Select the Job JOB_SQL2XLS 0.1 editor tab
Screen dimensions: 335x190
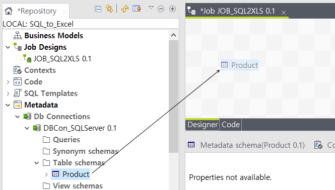coord(237,11)
